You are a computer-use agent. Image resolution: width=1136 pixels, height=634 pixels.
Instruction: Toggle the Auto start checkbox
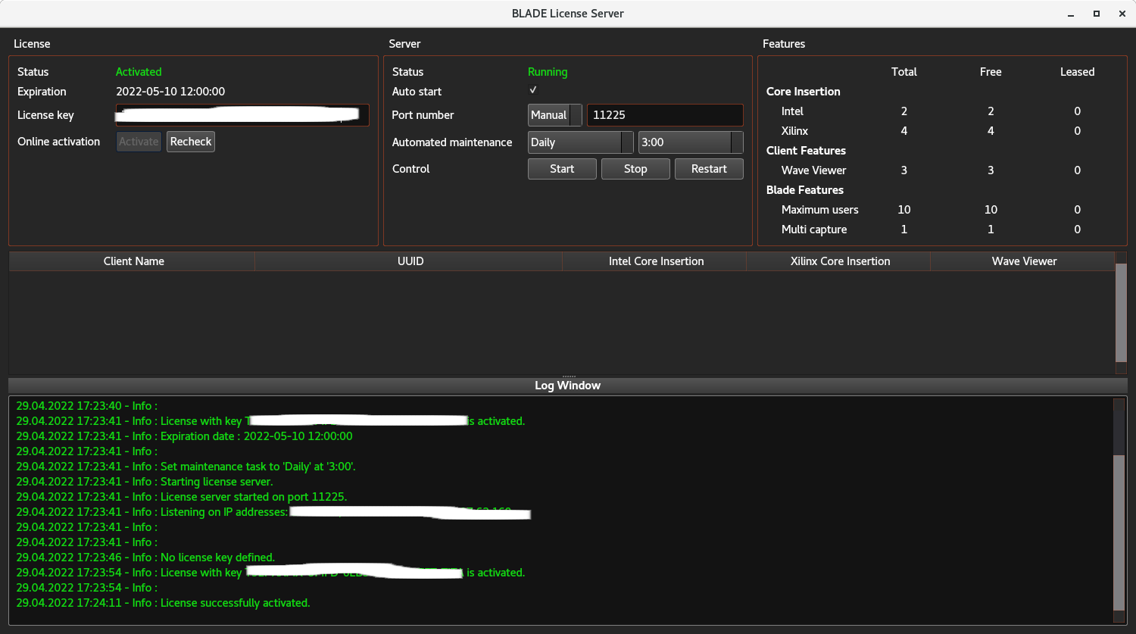(533, 90)
